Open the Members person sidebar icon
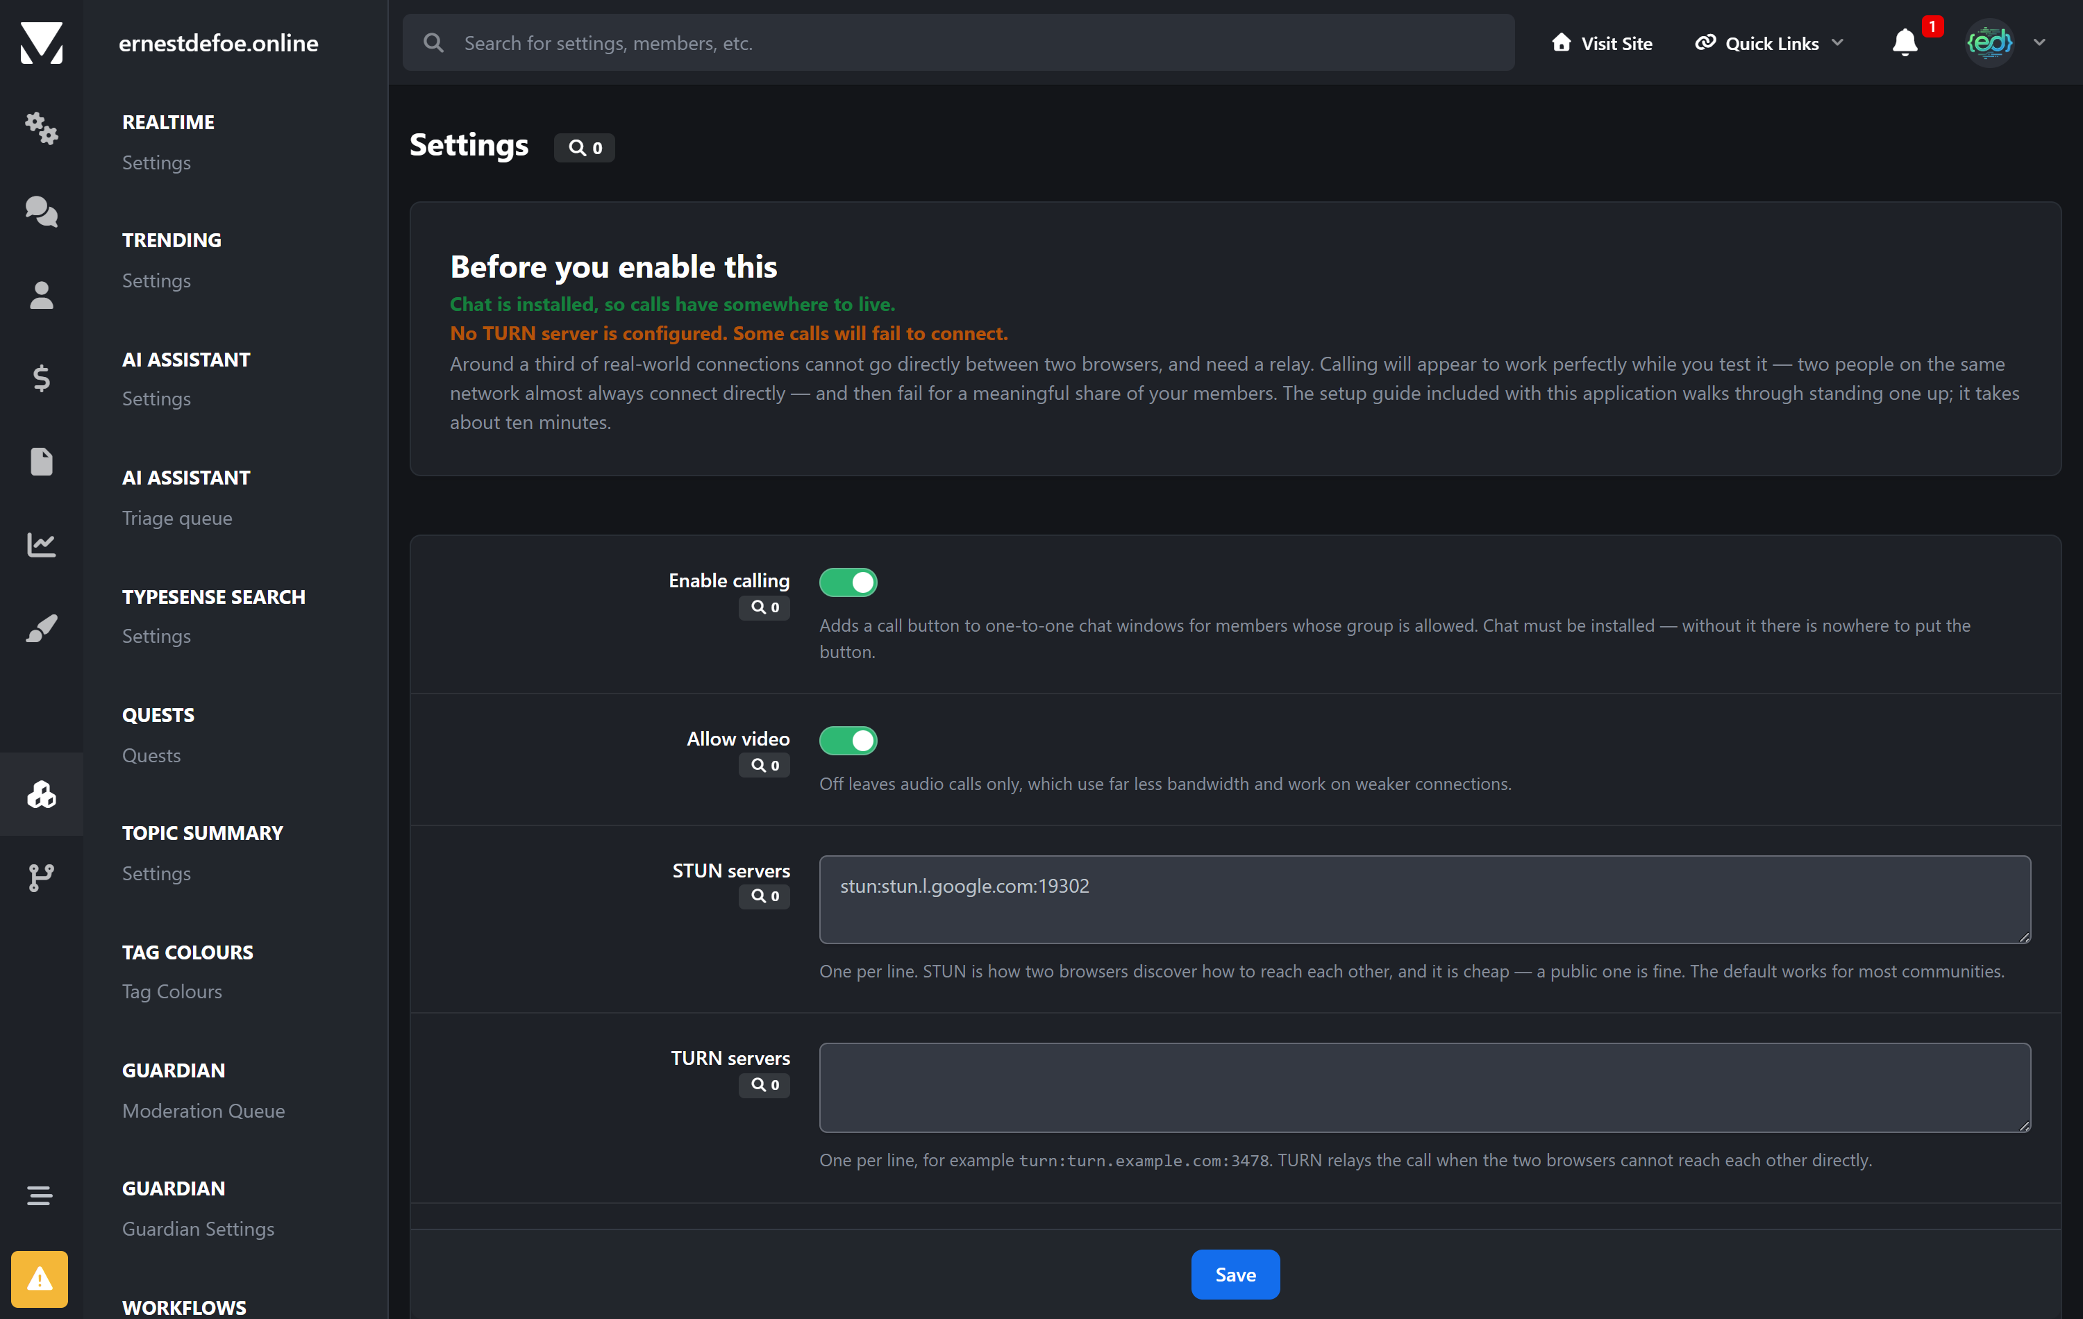The image size is (2083, 1319). pos(42,295)
